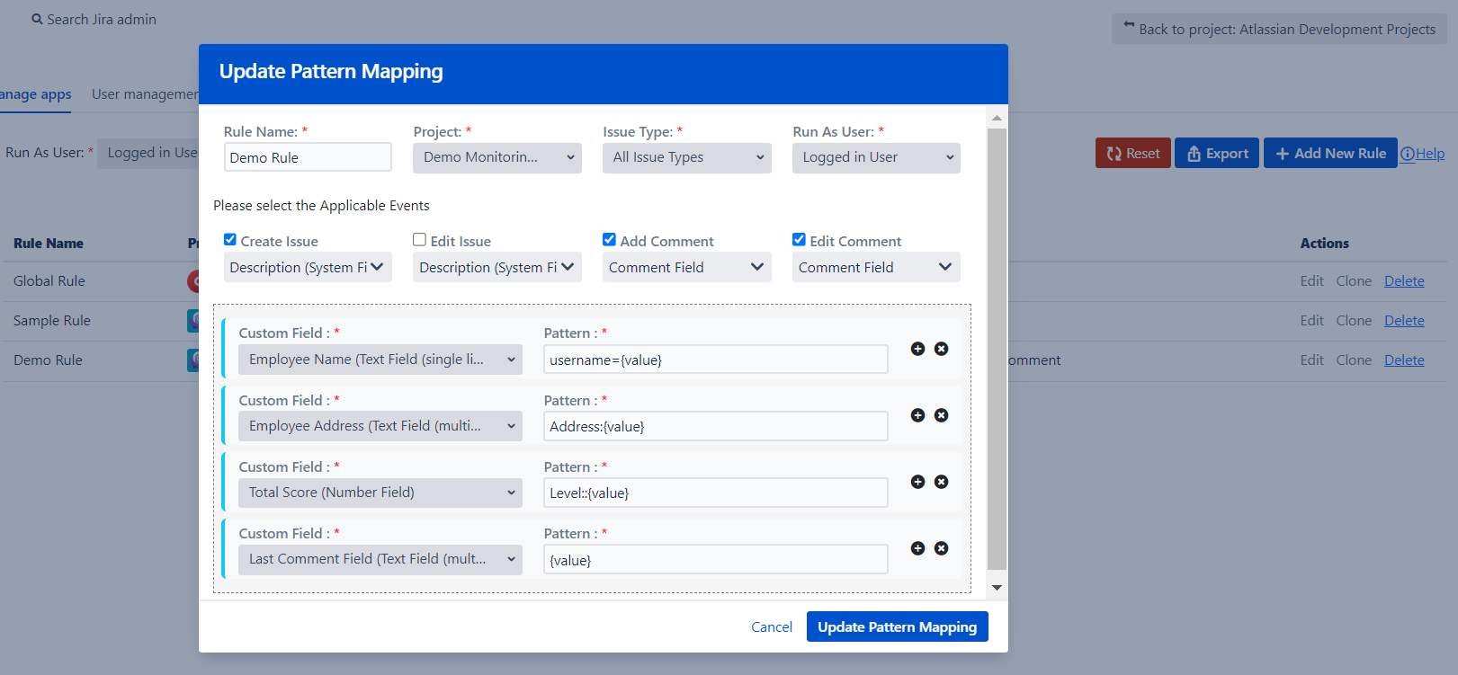
Task: Open Create Issue field dropdown
Action: (308, 267)
